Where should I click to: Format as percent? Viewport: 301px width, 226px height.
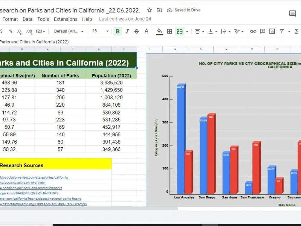pyautogui.click(x=11, y=31)
